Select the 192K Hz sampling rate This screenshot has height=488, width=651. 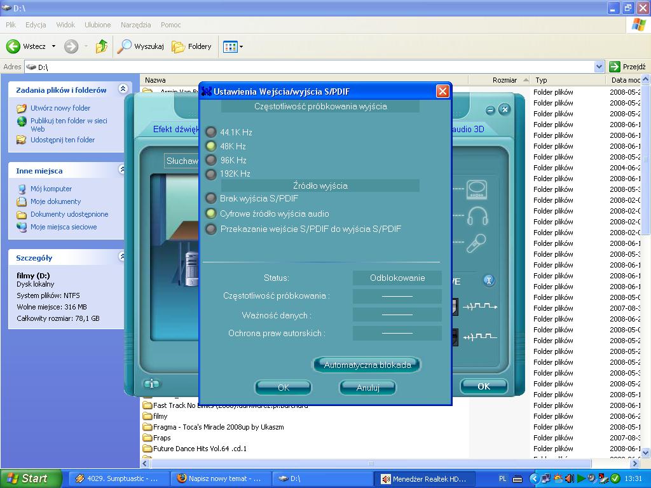point(211,173)
